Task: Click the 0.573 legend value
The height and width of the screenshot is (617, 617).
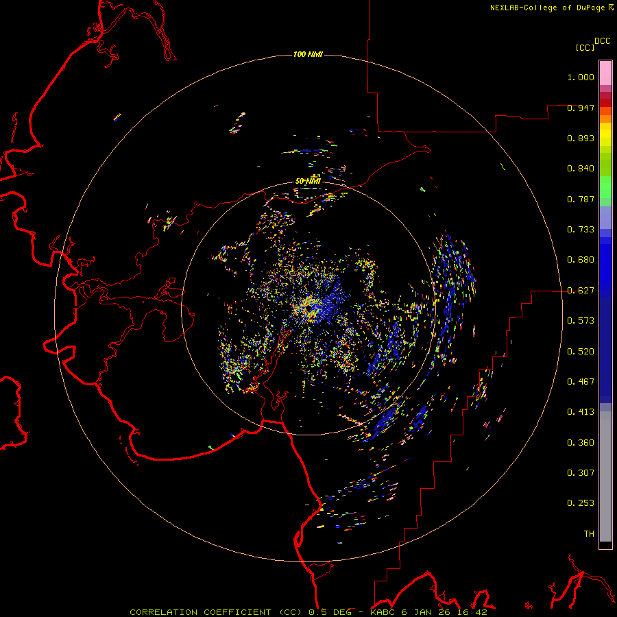Action: (x=581, y=321)
